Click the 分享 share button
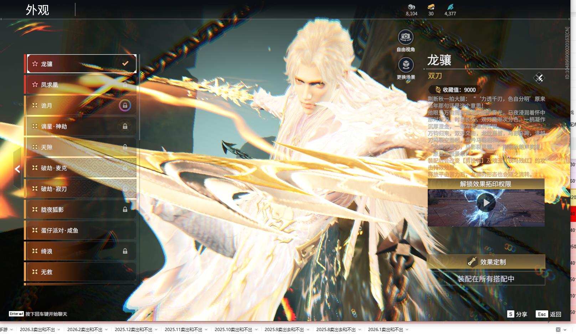The width and height of the screenshot is (576, 335). [x=517, y=314]
